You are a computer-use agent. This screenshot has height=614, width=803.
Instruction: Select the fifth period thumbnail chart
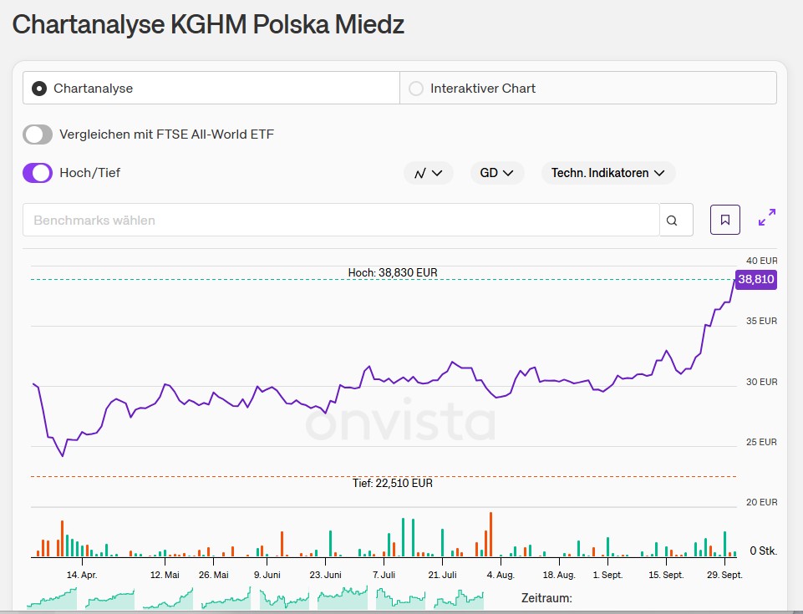coord(284,598)
